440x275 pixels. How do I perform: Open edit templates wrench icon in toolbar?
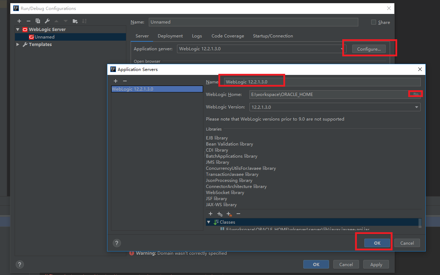tap(47, 21)
